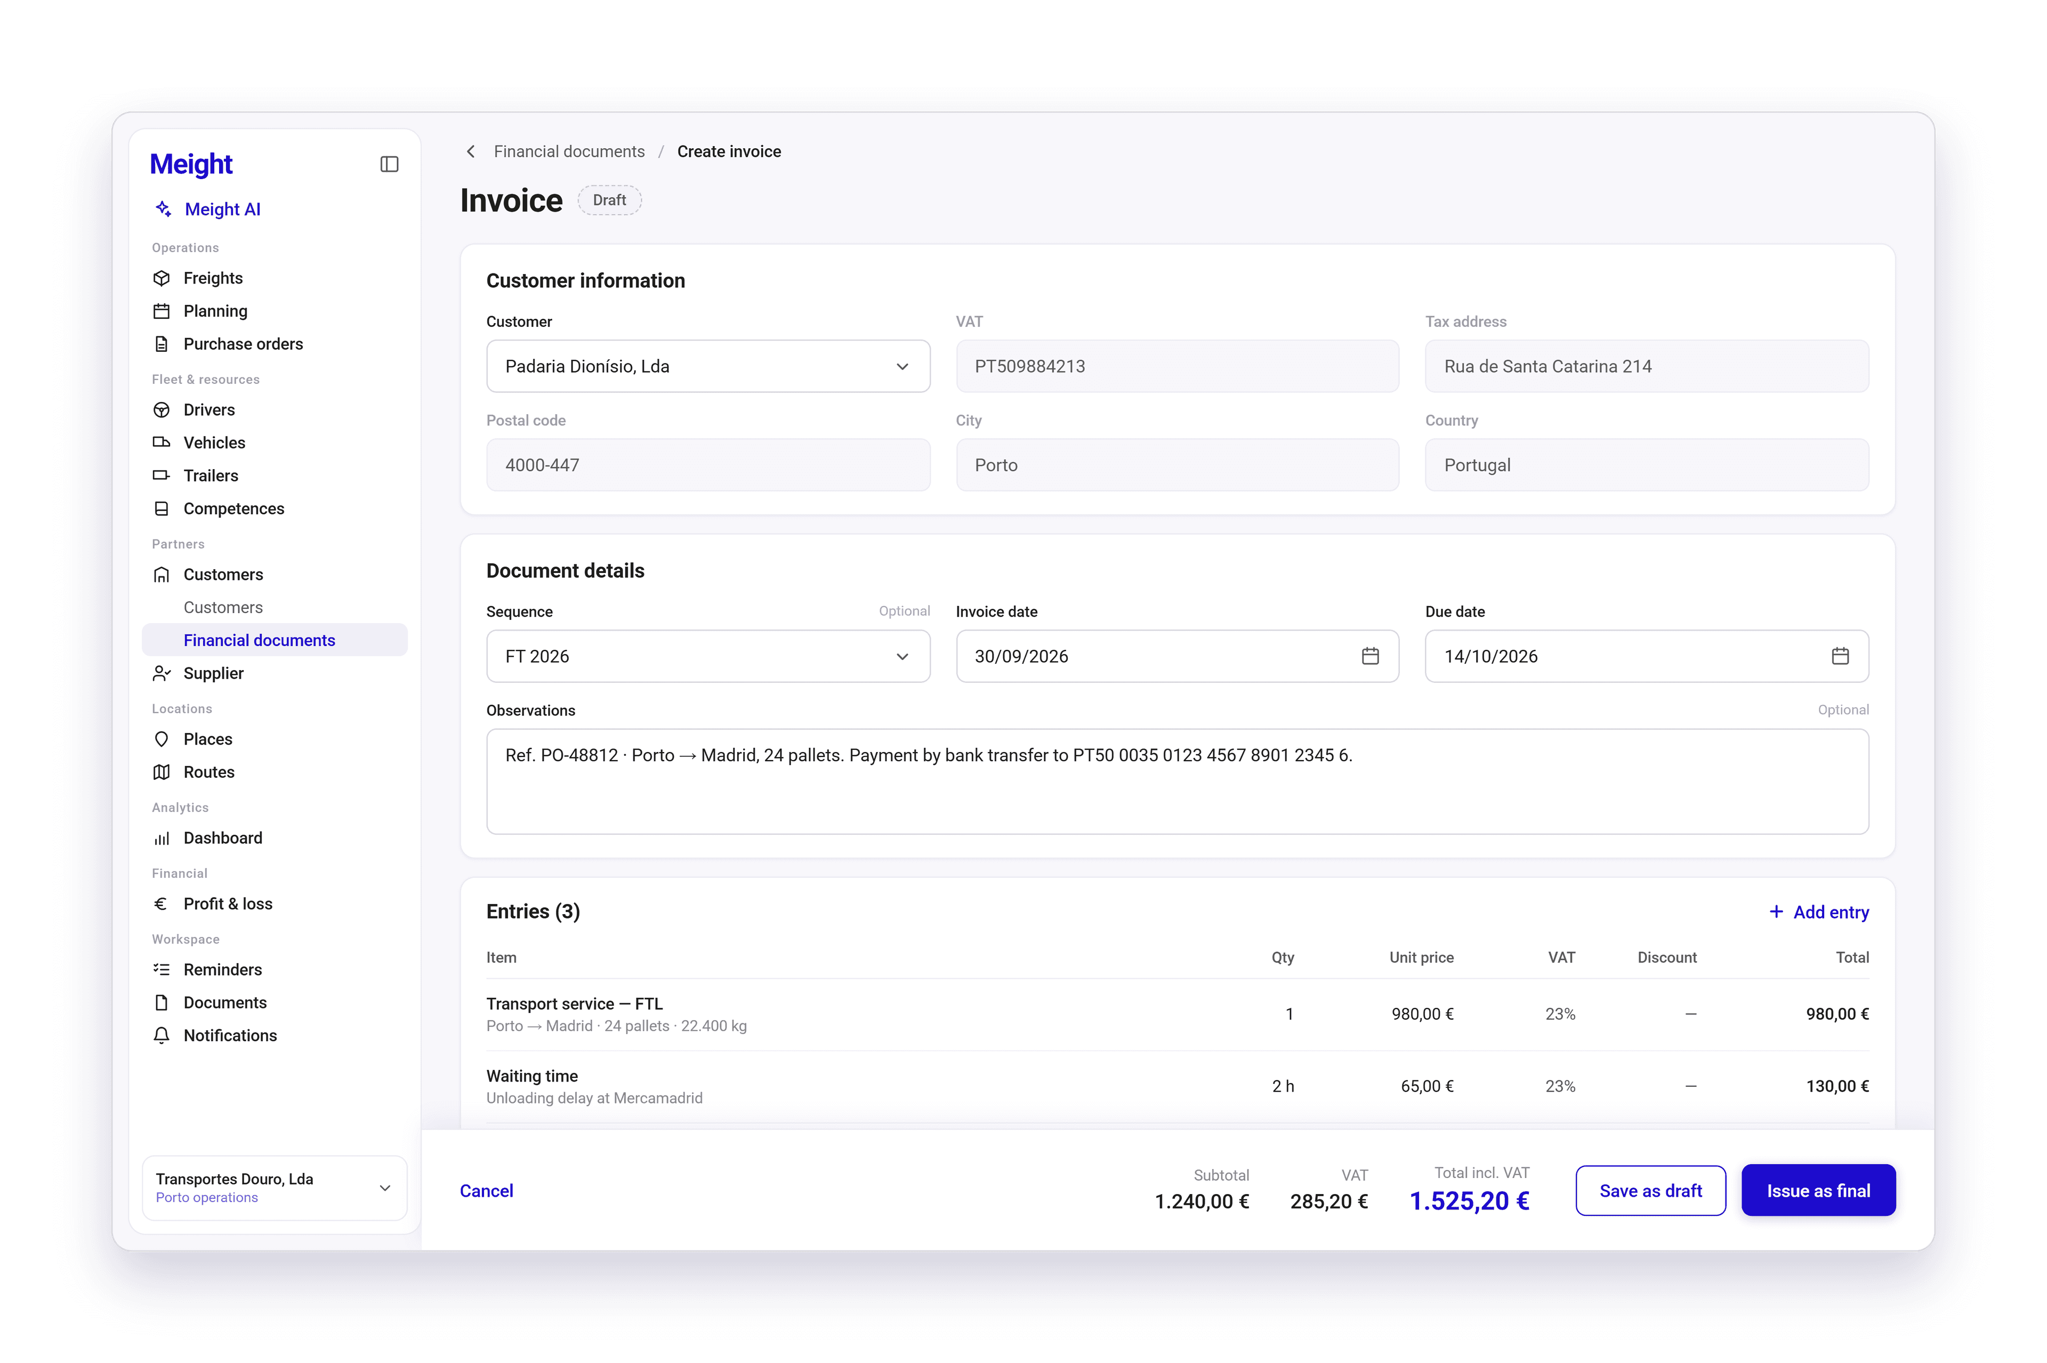
Task: Click Issue as final
Action: pyautogui.click(x=1818, y=1191)
